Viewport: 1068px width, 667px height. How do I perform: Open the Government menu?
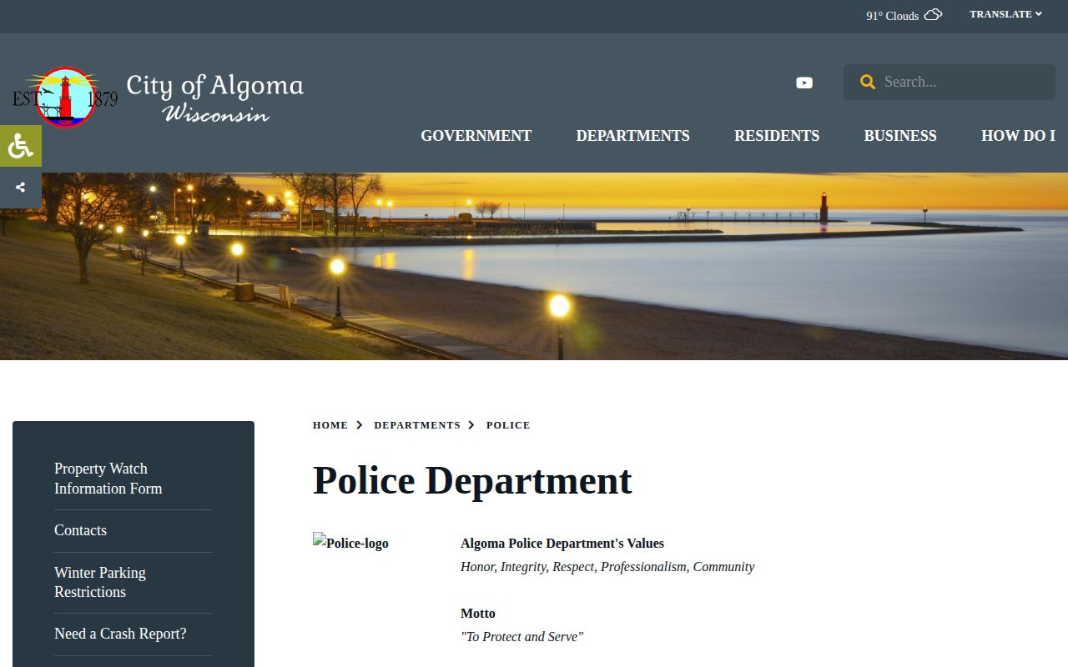(x=476, y=136)
